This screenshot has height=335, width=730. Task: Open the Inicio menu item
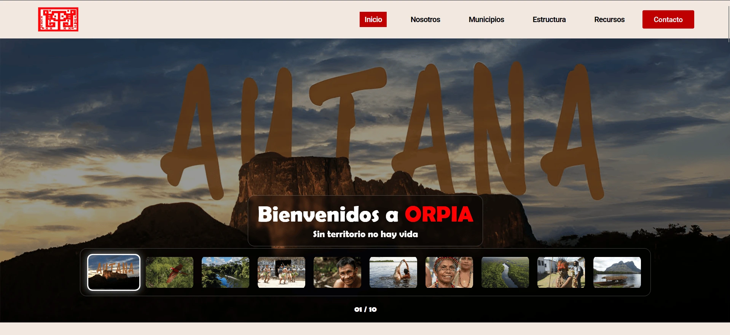tap(373, 19)
